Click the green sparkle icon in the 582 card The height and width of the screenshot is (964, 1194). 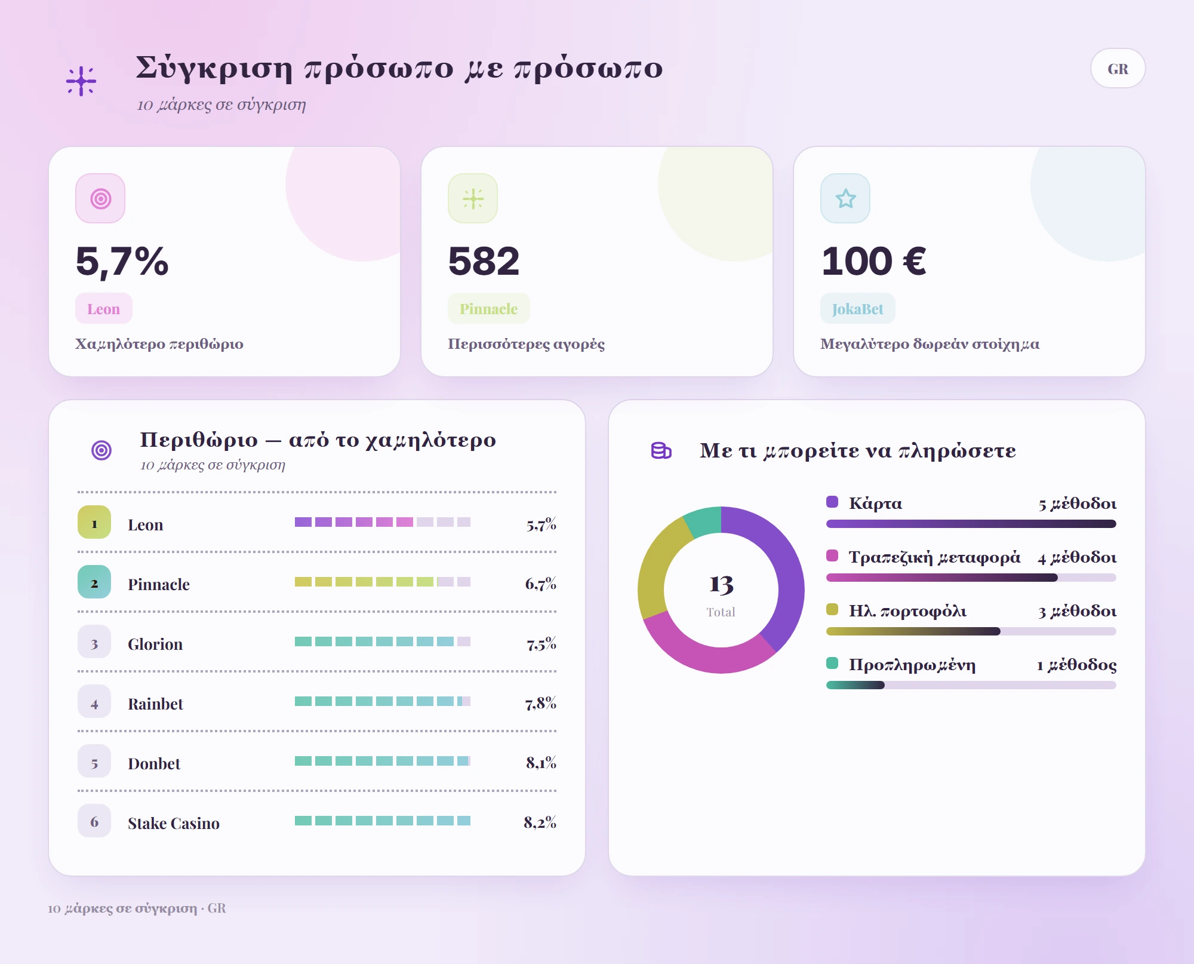(473, 198)
